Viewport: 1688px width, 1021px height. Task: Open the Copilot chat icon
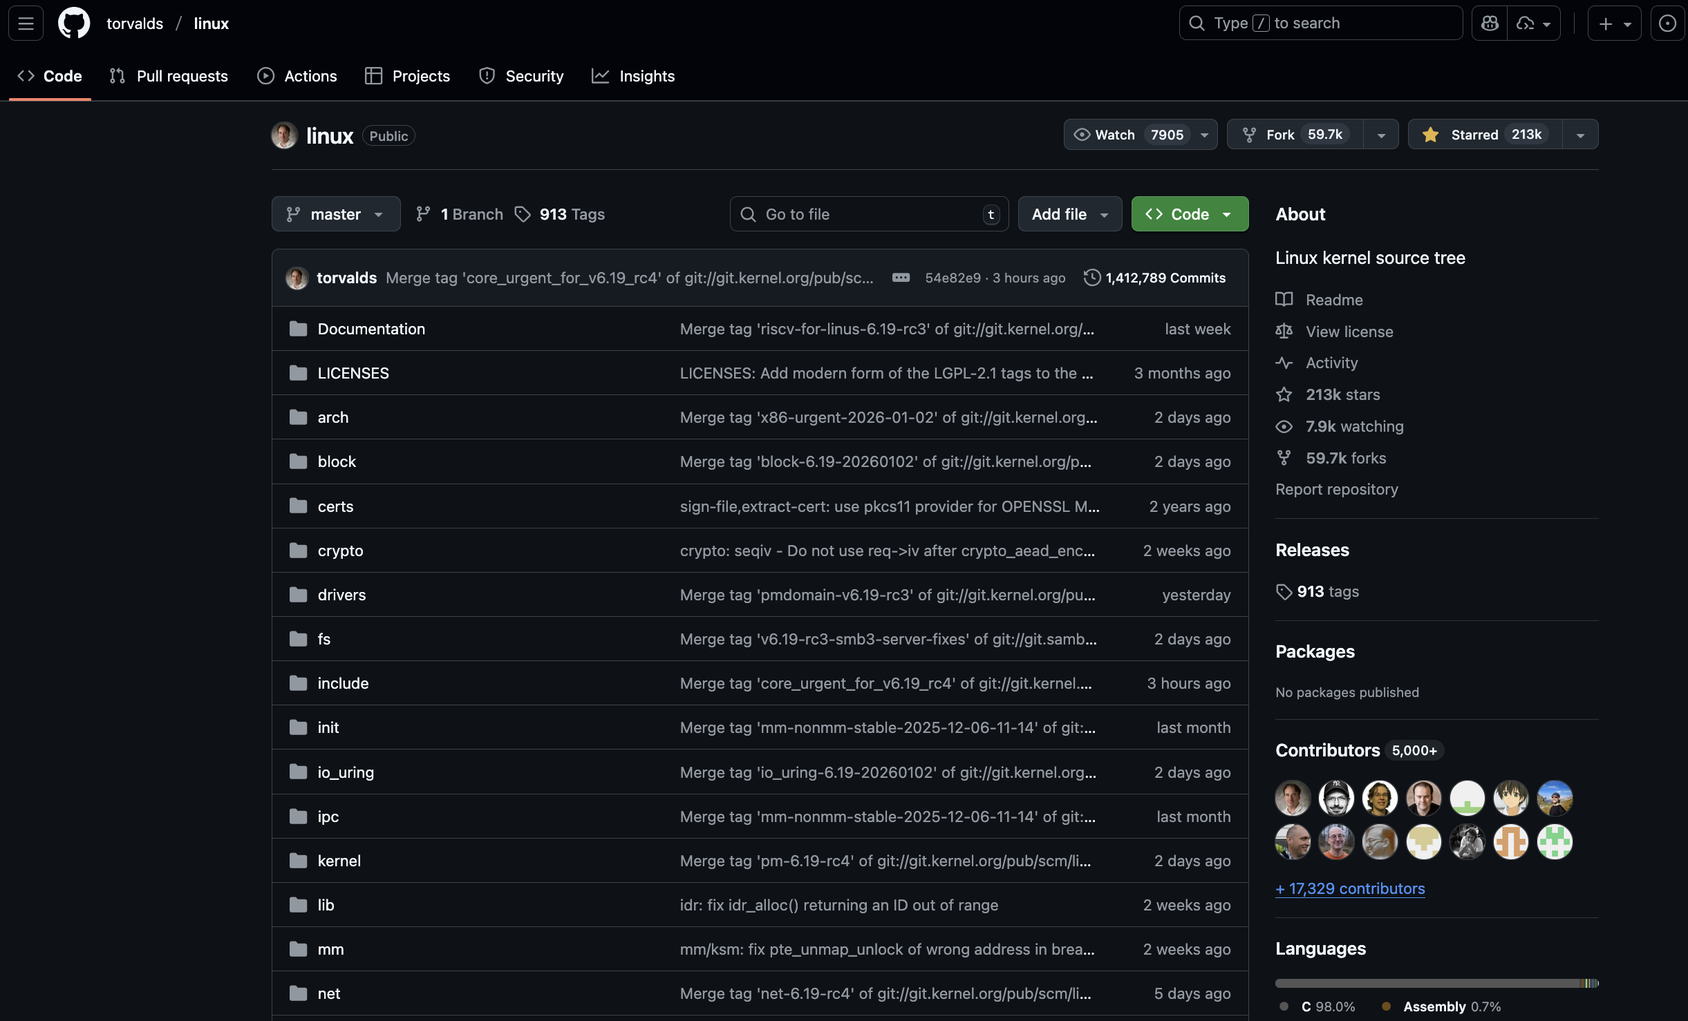tap(1490, 23)
